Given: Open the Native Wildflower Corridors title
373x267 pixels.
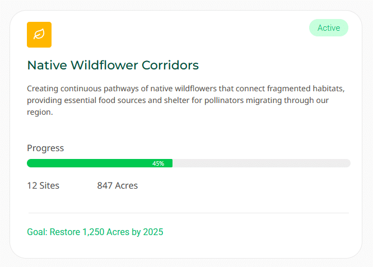Looking at the screenshot, I should coord(113,65).
